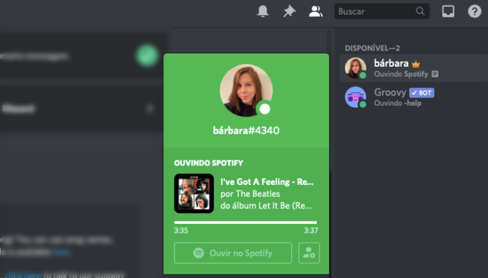488x278 pixels.
Task: Click the listen along person icon button
Action: pyautogui.click(x=309, y=253)
